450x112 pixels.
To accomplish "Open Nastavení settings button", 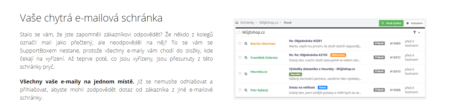I will [x=415, y=23].
